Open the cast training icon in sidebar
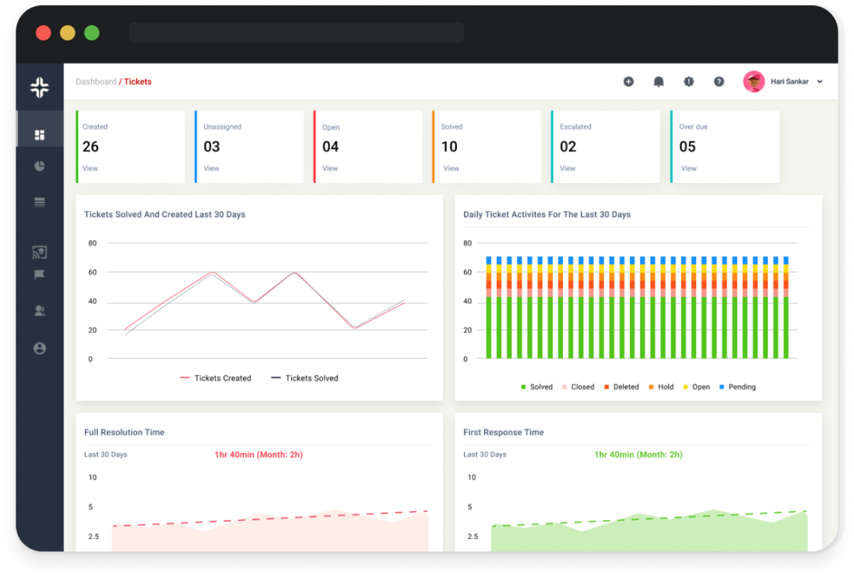Image resolution: width=854 pixels, height=578 pixels. 40,252
